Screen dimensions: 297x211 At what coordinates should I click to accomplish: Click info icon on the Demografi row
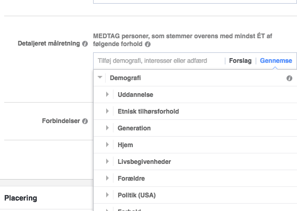point(289,78)
